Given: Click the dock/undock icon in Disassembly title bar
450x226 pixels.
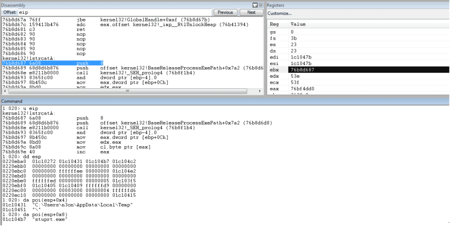Looking at the screenshot, I should 255,5.
